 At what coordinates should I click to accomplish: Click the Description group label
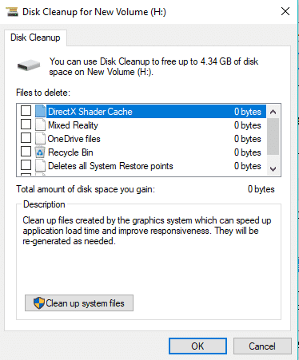44,204
